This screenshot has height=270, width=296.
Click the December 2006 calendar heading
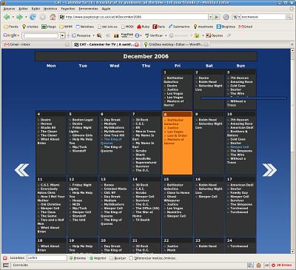[x=146, y=56]
